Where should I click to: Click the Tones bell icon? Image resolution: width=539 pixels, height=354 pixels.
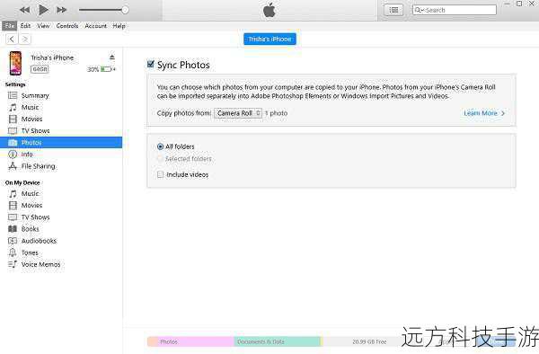13,252
